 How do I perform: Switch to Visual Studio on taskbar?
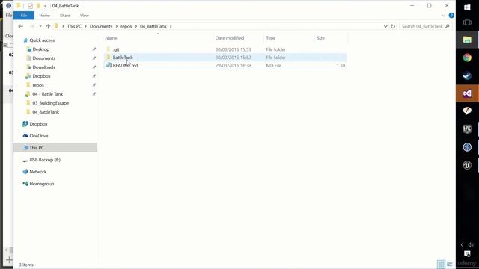(467, 93)
